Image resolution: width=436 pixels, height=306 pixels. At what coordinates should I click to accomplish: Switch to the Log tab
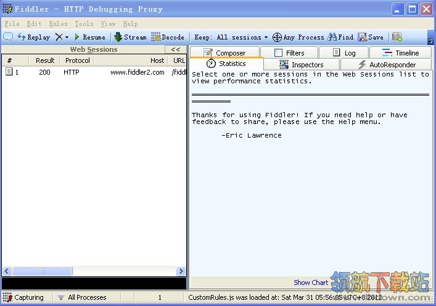(x=344, y=52)
